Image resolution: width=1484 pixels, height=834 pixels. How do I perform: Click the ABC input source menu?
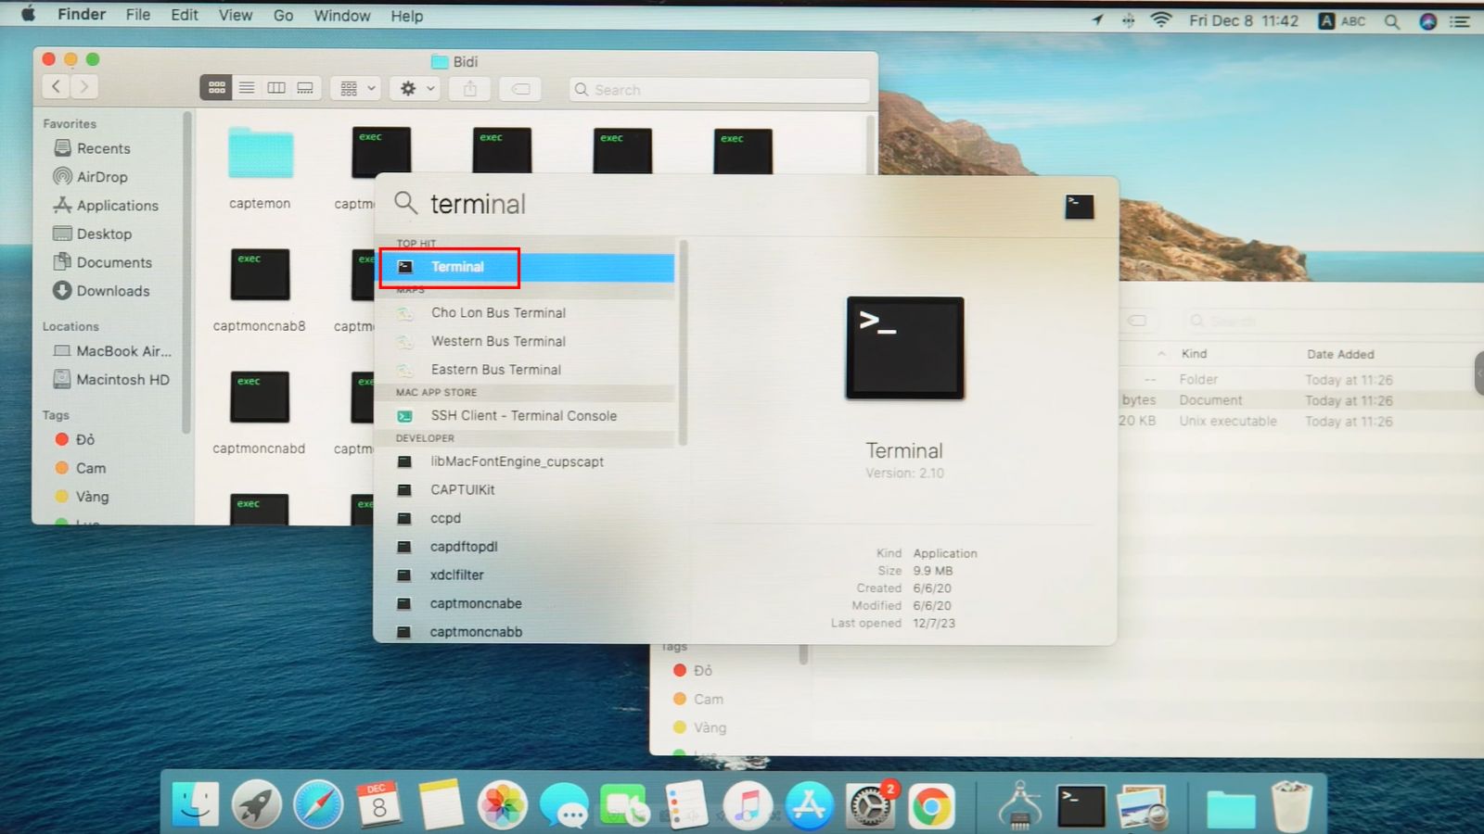click(x=1342, y=21)
